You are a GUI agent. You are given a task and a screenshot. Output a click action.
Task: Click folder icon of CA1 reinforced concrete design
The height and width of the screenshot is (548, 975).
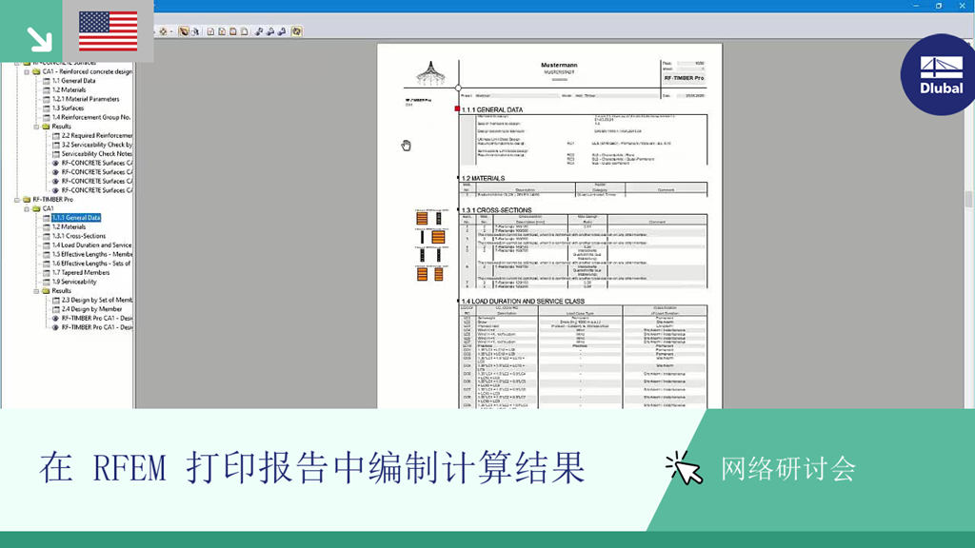[x=36, y=71]
